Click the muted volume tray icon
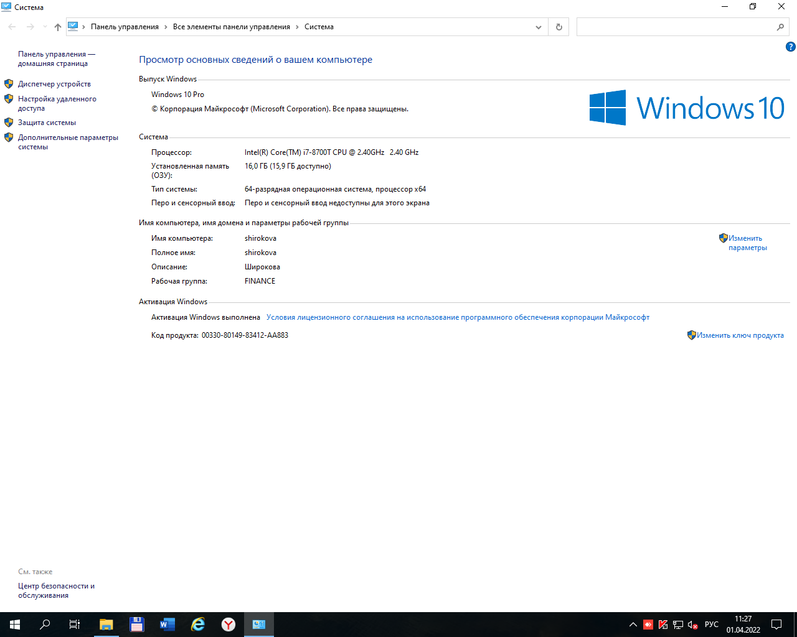The width and height of the screenshot is (797, 637). click(693, 625)
